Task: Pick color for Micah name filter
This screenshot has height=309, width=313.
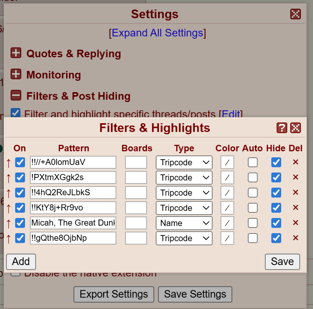Action: click(227, 223)
